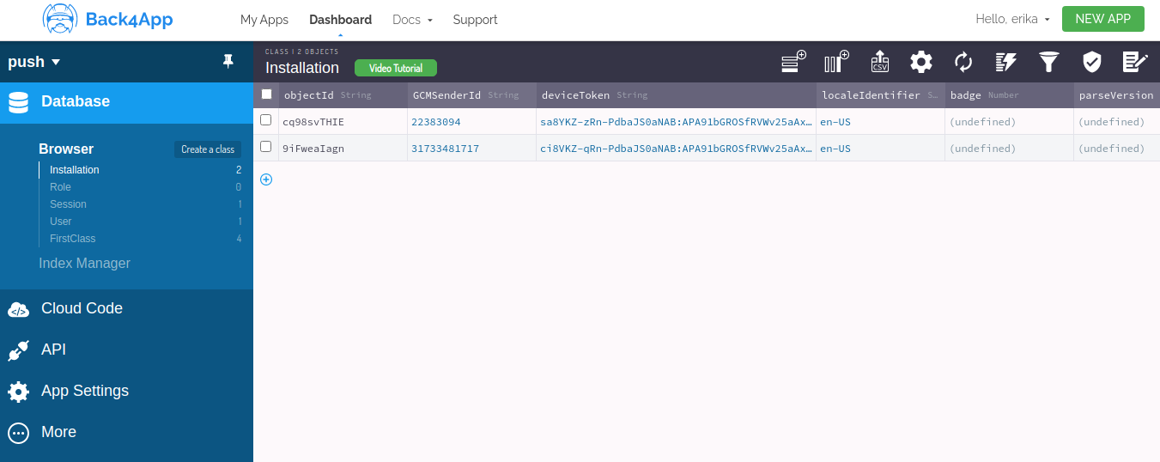Click the Browser heading
This screenshot has height=462, width=1160.
click(66, 149)
